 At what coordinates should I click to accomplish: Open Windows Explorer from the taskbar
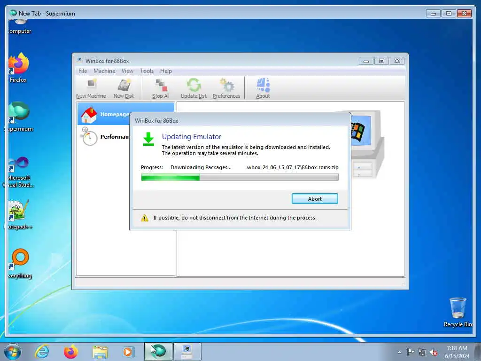coord(100,352)
